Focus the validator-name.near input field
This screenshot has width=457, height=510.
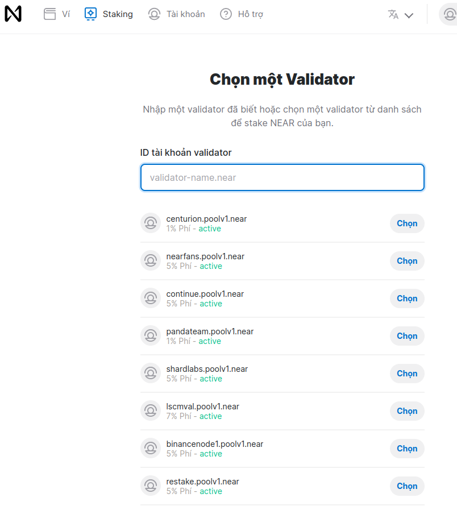282,177
